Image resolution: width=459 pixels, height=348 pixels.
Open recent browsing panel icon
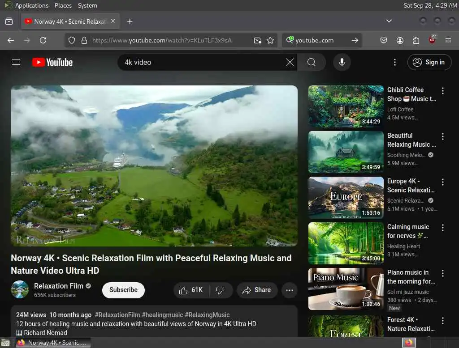tap(9, 21)
